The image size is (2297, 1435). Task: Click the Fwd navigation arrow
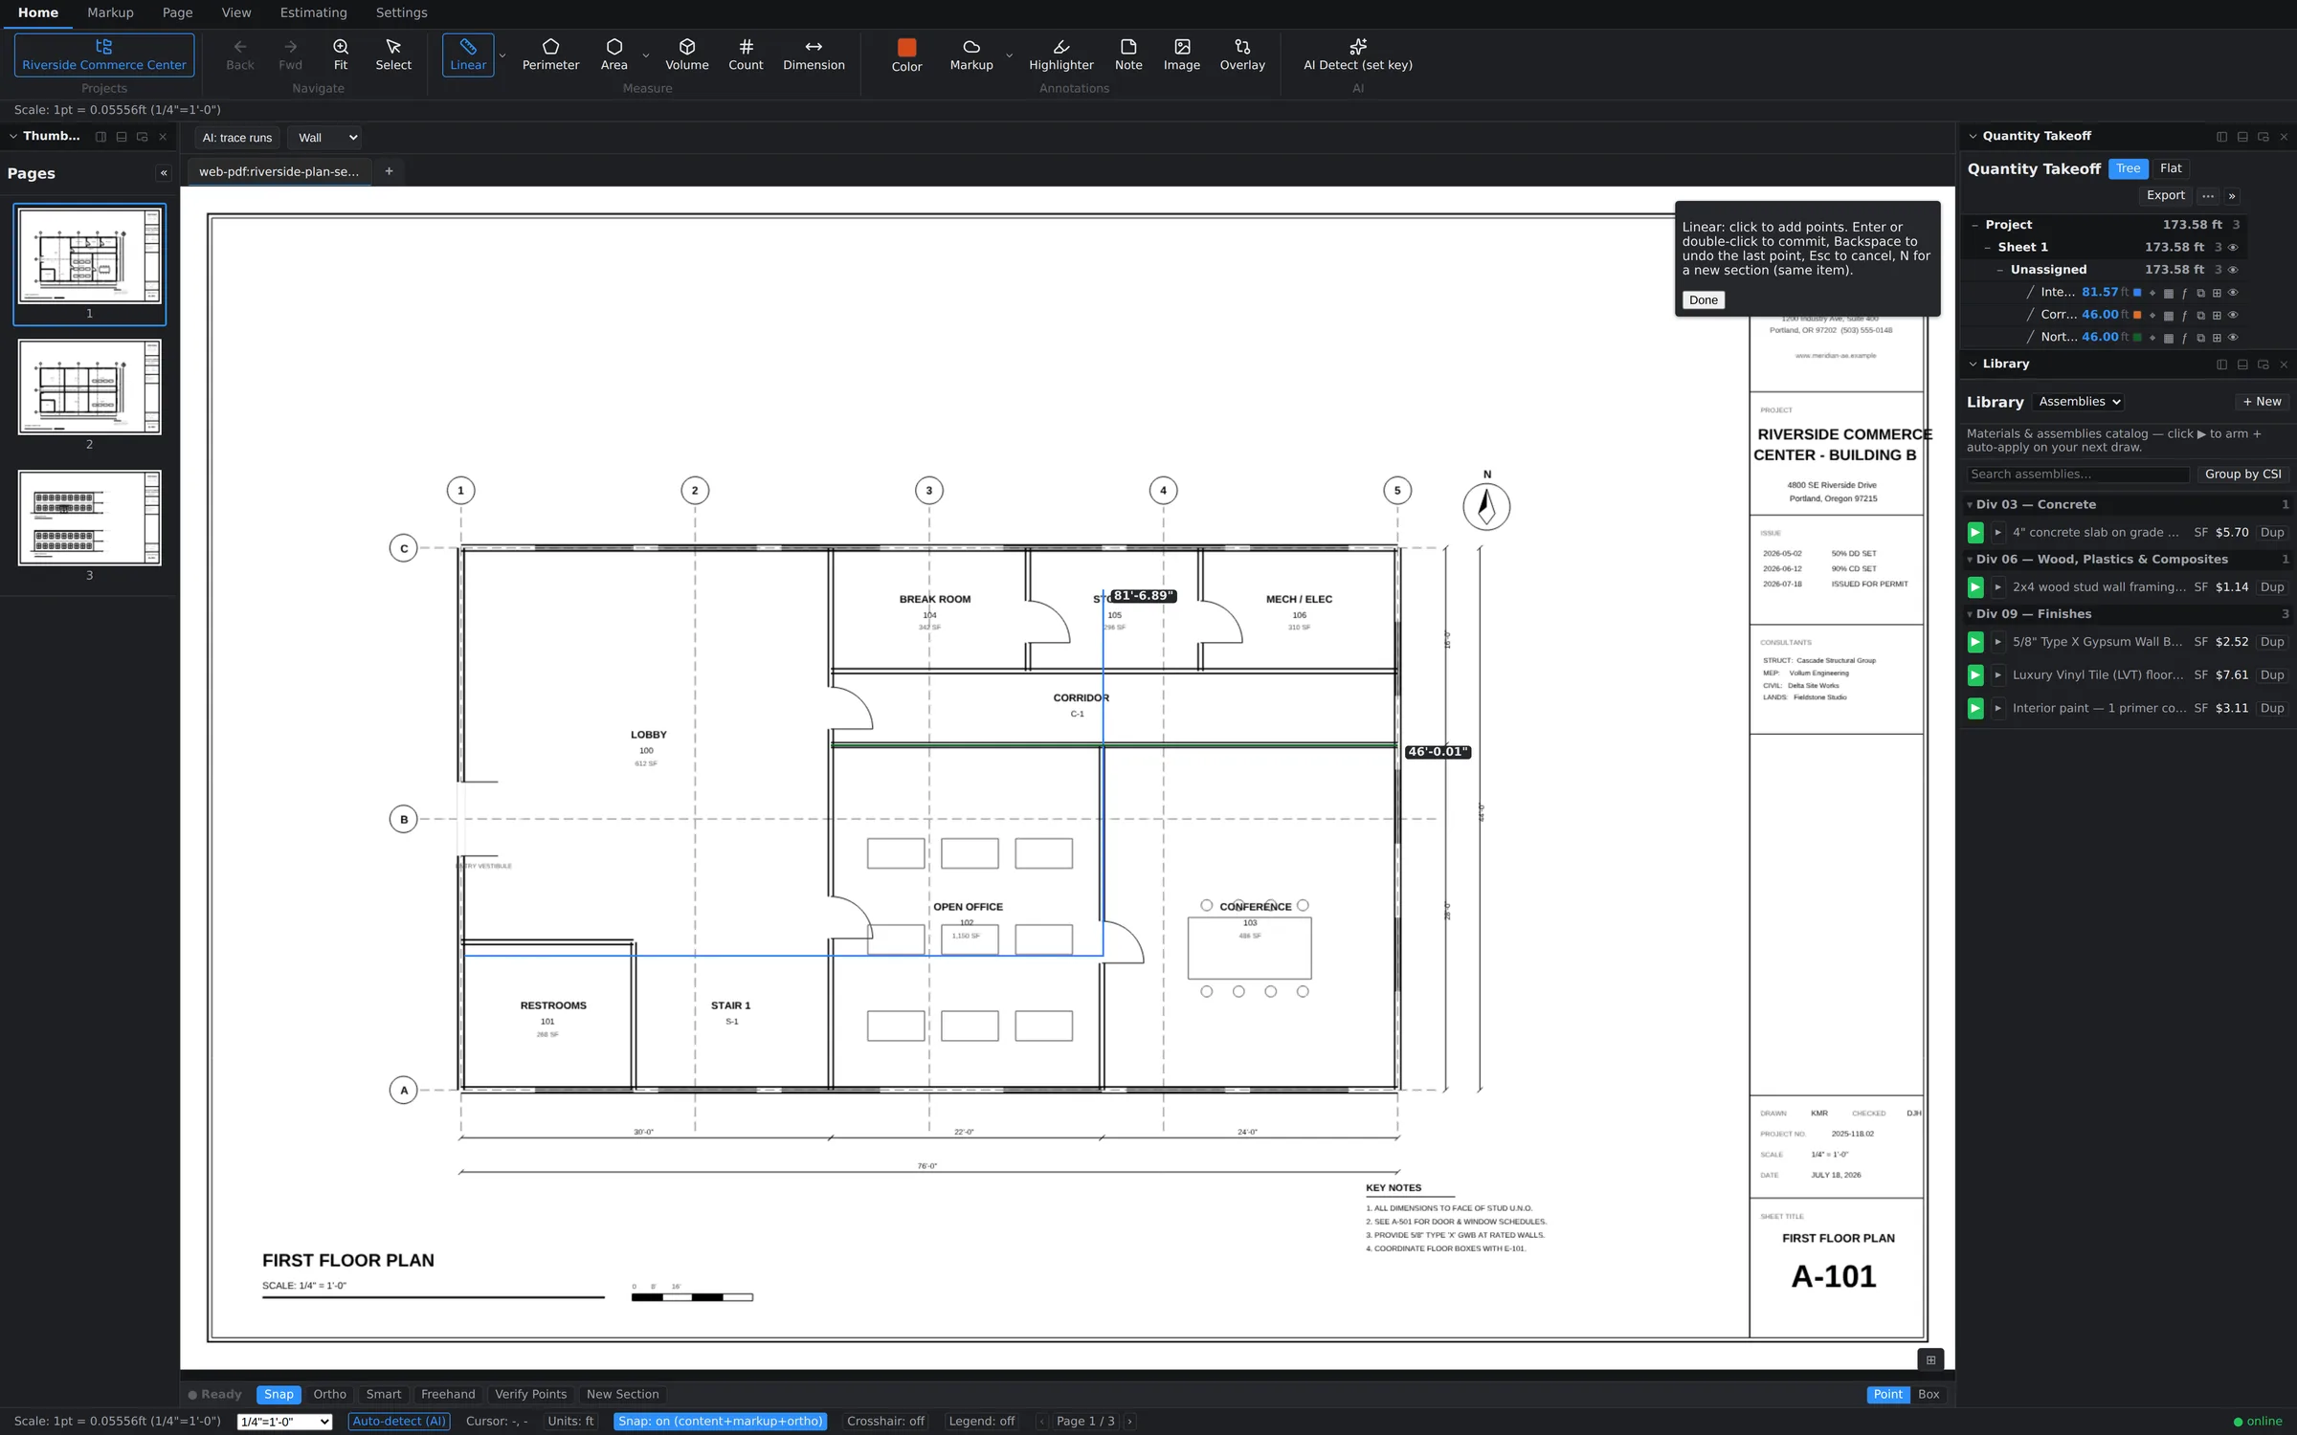pyautogui.click(x=290, y=55)
